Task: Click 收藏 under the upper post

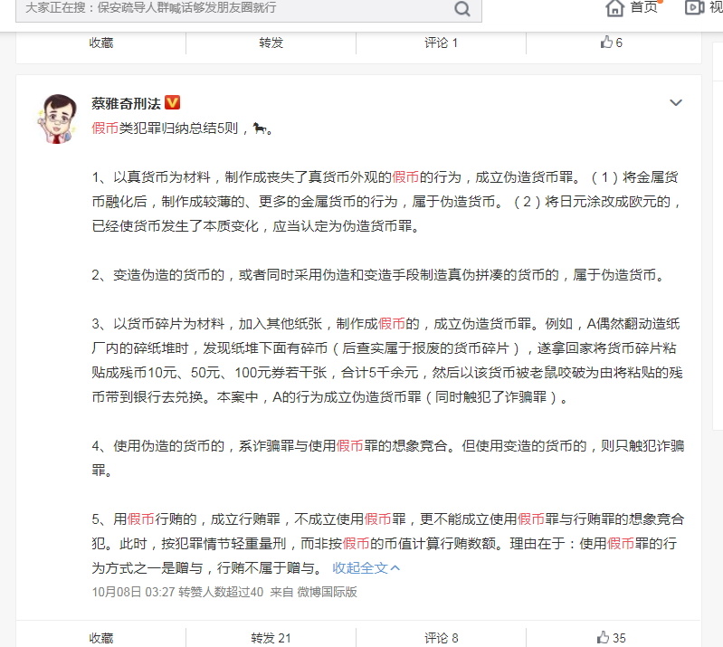Action: [x=101, y=43]
